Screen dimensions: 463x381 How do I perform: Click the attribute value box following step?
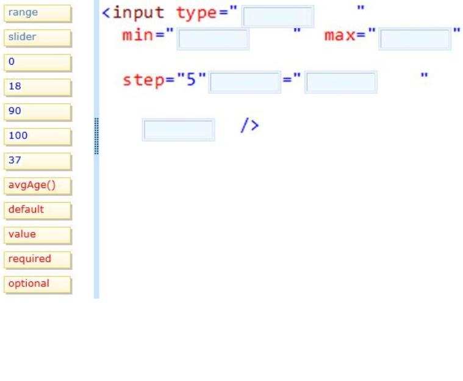[x=341, y=82]
